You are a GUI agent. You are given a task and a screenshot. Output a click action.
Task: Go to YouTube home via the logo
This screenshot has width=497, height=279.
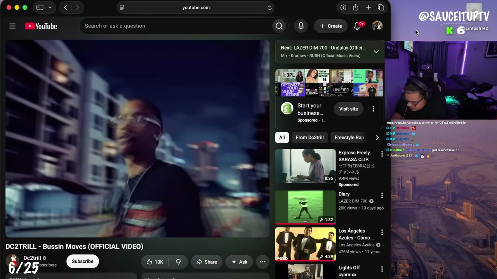pos(41,26)
